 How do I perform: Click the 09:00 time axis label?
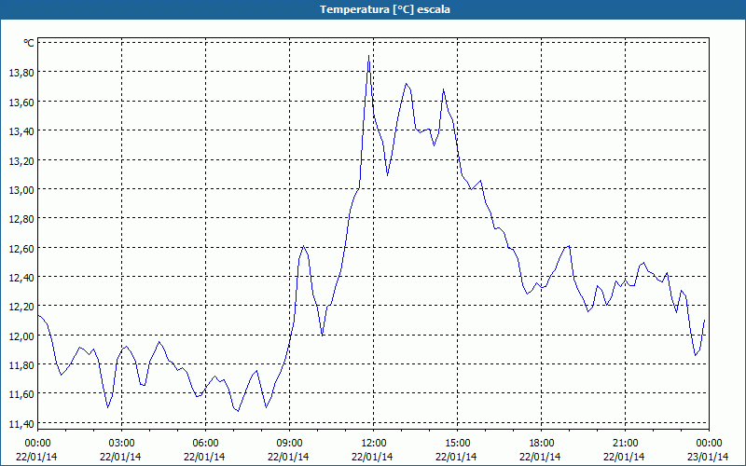tap(289, 444)
